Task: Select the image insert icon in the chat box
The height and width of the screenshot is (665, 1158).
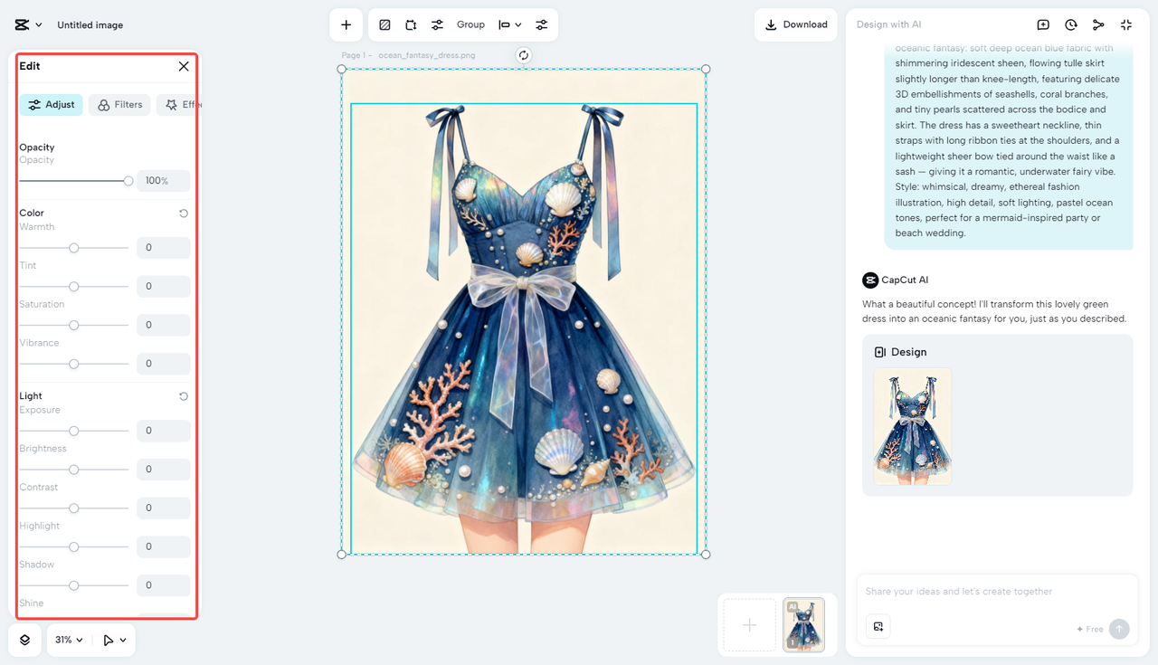Action: pos(878,625)
